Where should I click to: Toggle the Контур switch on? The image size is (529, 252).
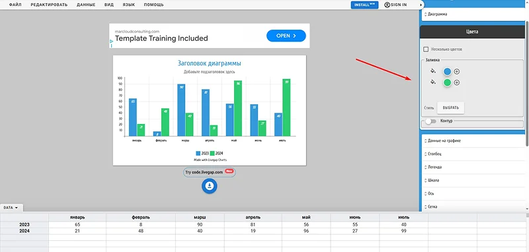click(430, 121)
